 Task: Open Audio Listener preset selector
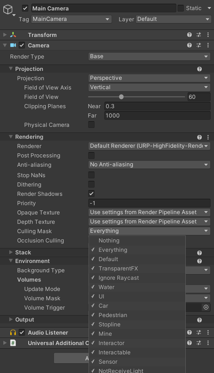(199, 332)
